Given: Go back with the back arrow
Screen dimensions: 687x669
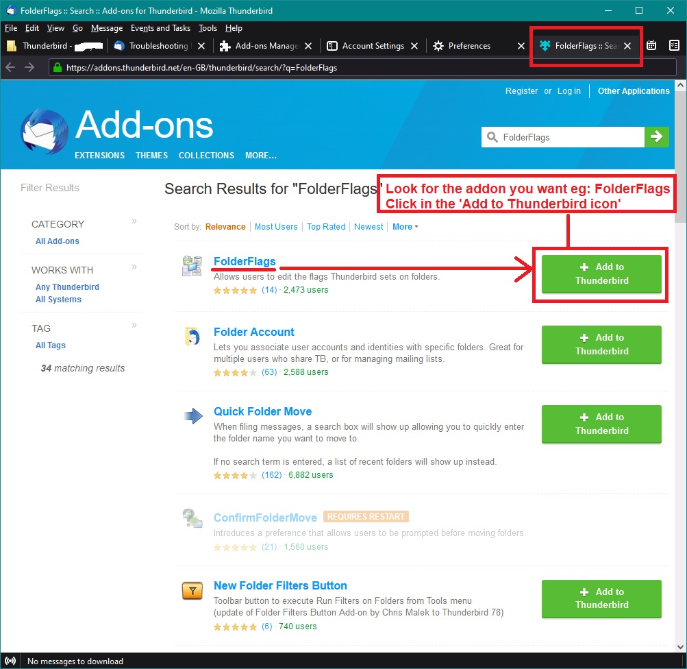Looking at the screenshot, I should point(10,67).
